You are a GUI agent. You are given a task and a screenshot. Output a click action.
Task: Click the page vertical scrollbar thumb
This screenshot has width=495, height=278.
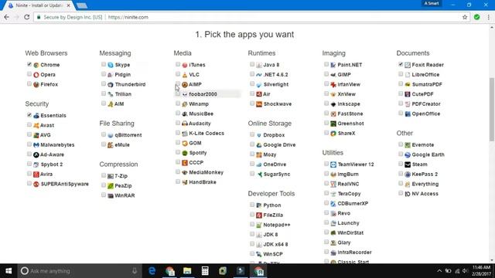point(492,110)
